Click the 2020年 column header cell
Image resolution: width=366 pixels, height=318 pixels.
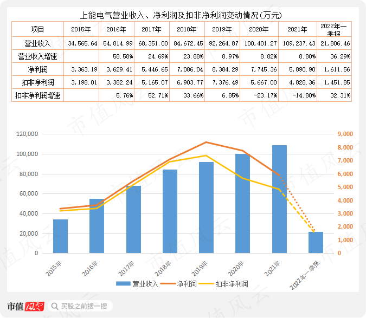[259, 29]
